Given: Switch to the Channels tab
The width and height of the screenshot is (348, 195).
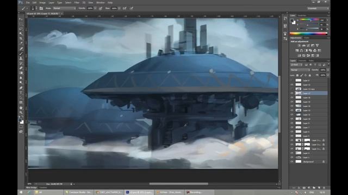Looking at the screenshot, I should point(302,61).
